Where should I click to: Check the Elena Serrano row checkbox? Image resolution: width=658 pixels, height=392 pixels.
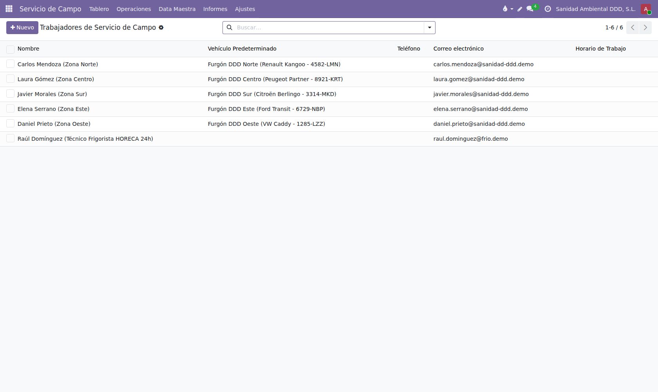point(10,109)
